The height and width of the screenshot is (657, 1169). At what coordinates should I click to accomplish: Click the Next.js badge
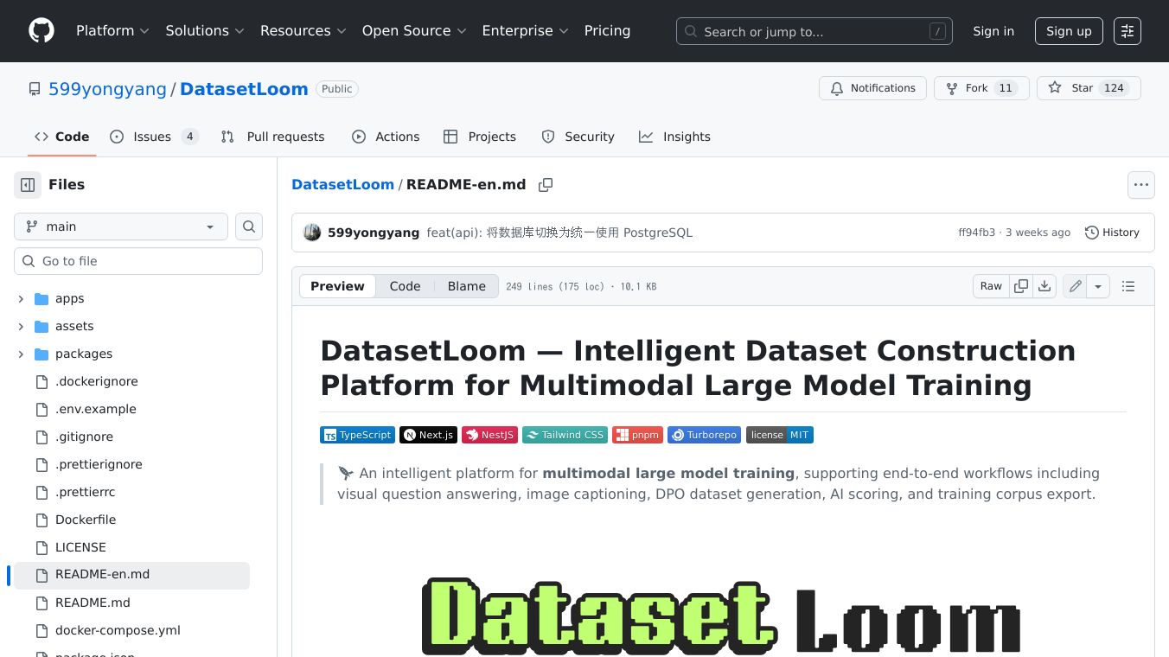[428, 435]
